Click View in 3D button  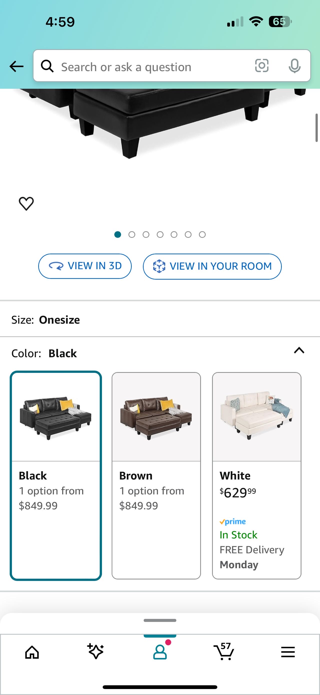[85, 266]
